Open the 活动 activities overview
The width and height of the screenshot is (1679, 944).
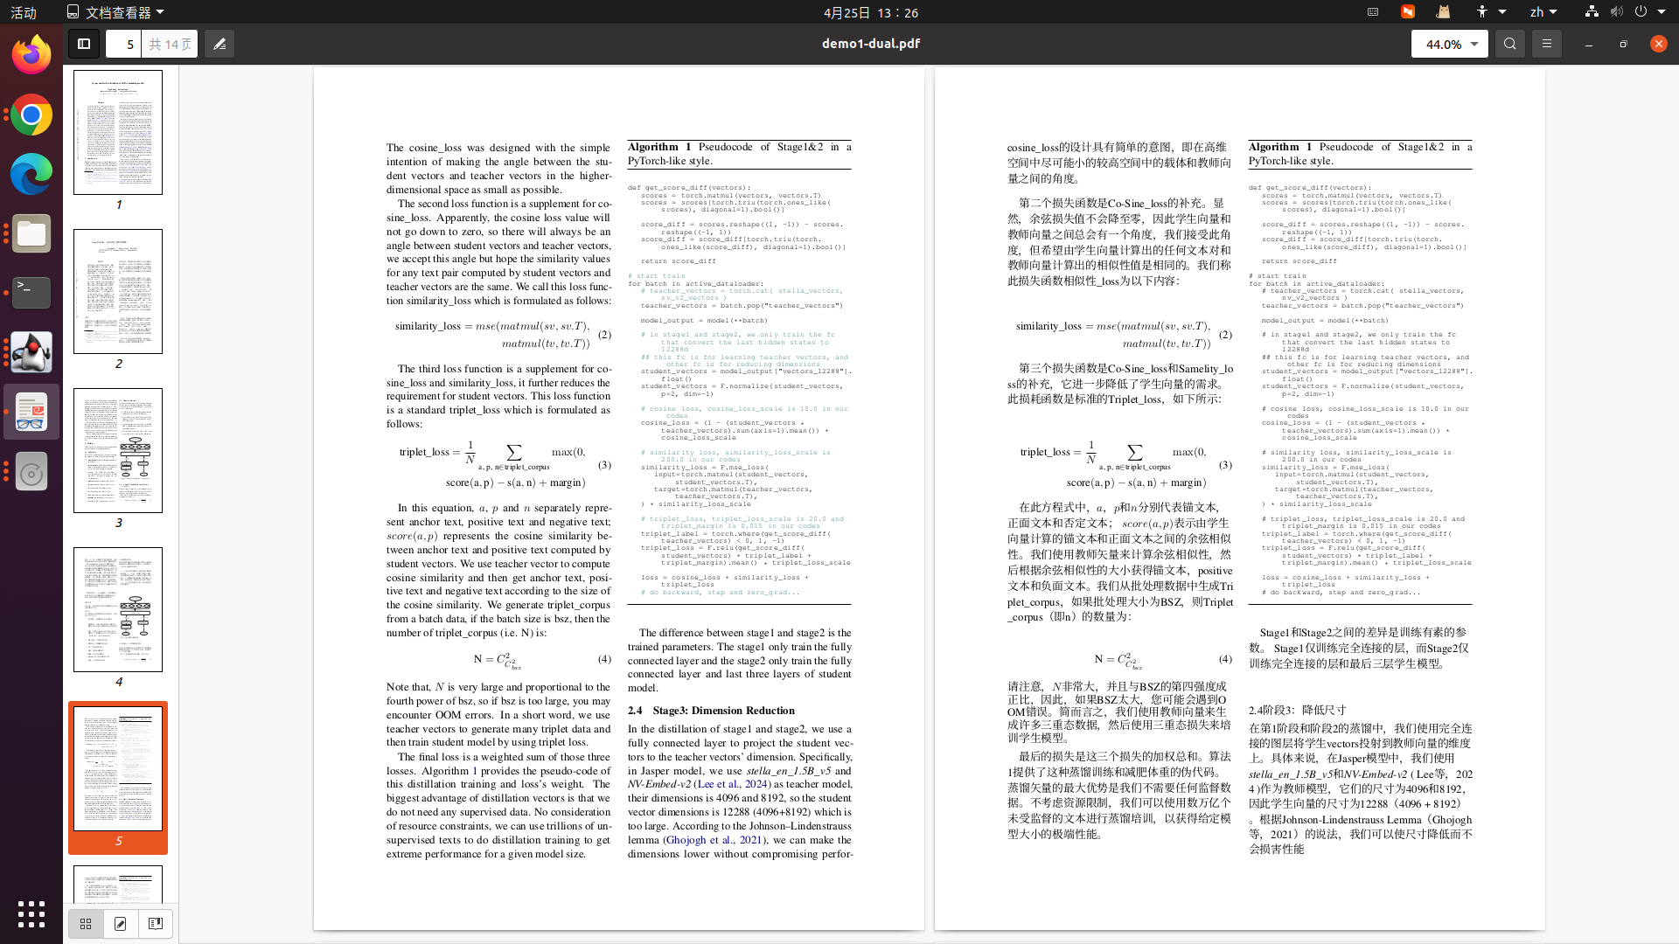[24, 12]
